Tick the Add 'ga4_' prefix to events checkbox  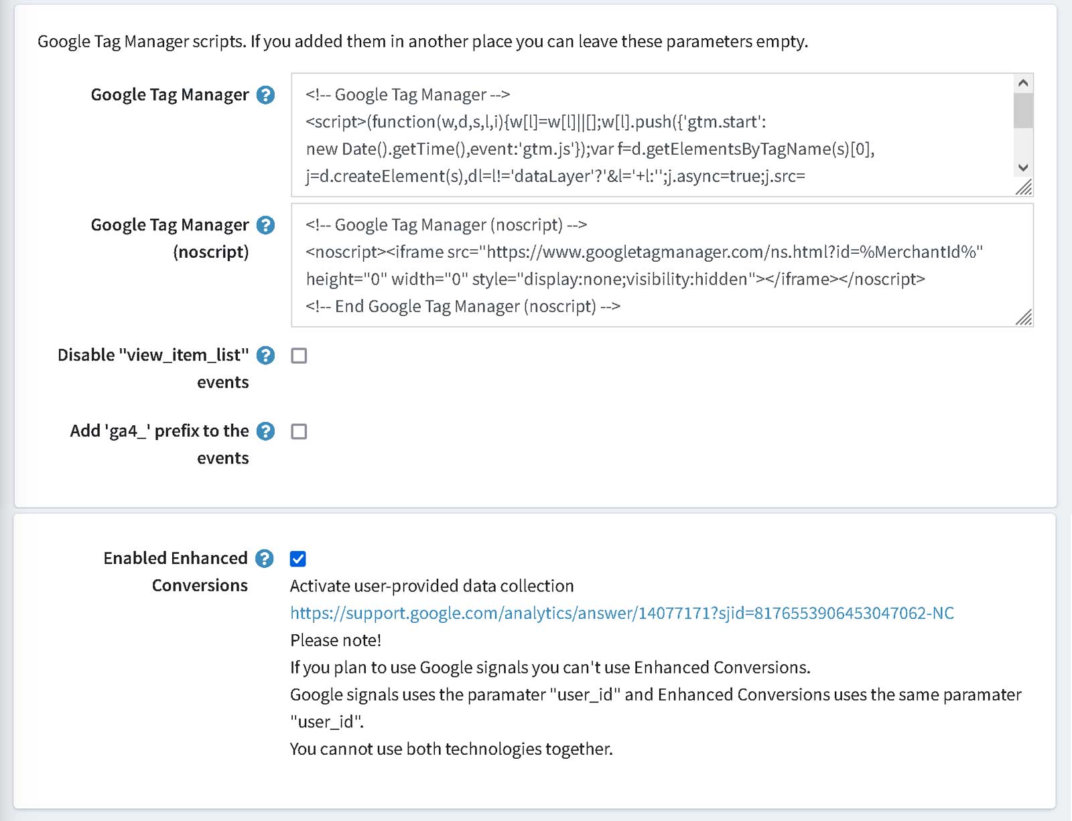[299, 431]
